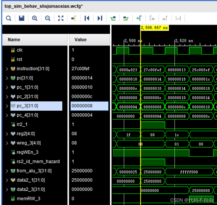Click the Zoom Fit icon
This screenshot has width=217, height=205.
point(61,18)
